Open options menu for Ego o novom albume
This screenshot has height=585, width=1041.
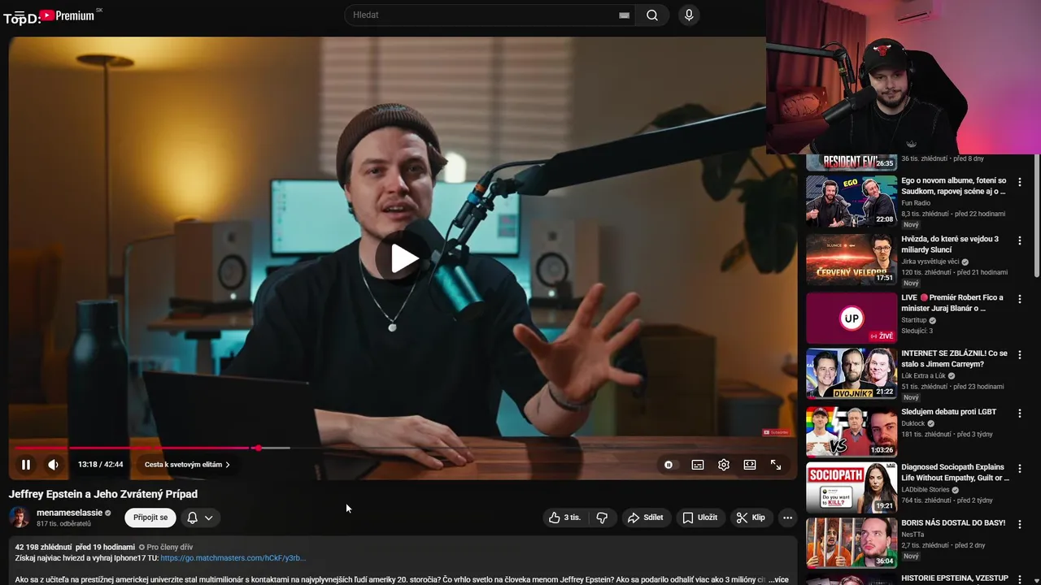[x=1020, y=183]
